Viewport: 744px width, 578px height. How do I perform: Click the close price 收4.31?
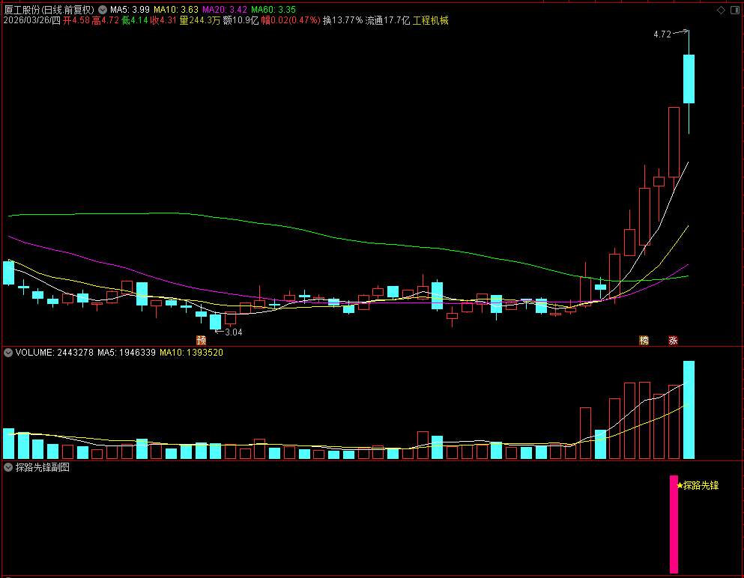[163, 20]
